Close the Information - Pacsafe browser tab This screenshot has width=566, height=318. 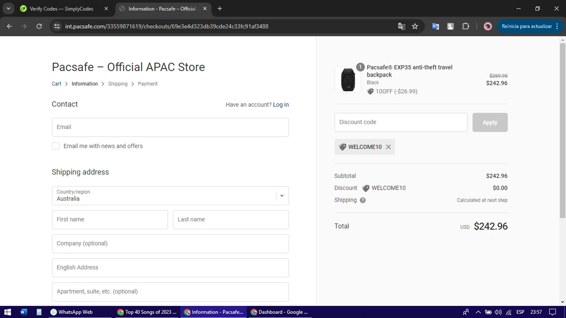tap(205, 9)
